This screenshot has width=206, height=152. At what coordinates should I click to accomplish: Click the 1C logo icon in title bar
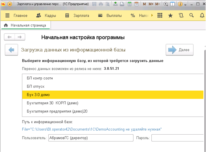pos(3,4)
